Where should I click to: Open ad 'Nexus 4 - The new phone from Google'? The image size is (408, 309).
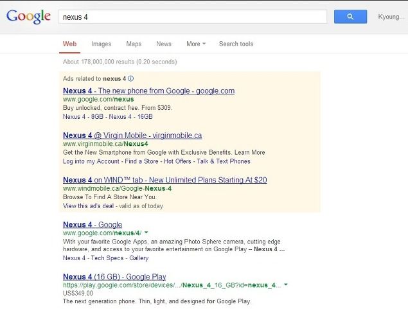coord(148,91)
